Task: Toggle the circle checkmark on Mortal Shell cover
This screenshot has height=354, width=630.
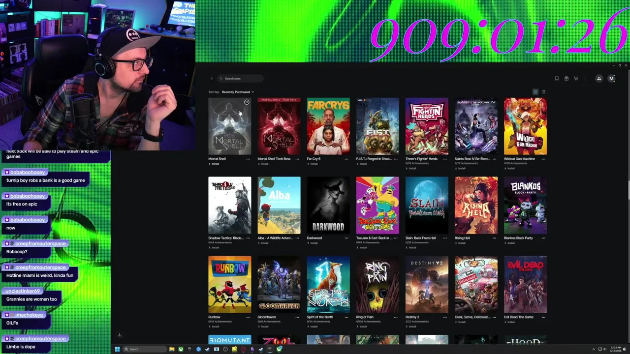Action: click(x=247, y=102)
